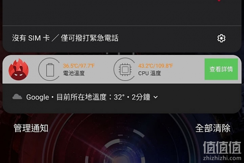Expand the Google weather notification chevron

[x=155, y=97]
